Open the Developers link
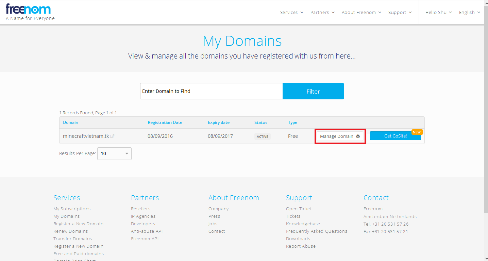 tap(143, 224)
